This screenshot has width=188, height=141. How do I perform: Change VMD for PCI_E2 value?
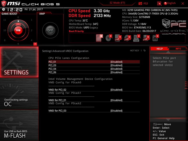click(94, 90)
